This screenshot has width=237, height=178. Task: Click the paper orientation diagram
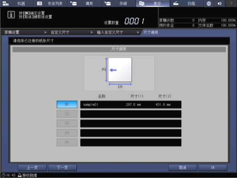coord(119,73)
